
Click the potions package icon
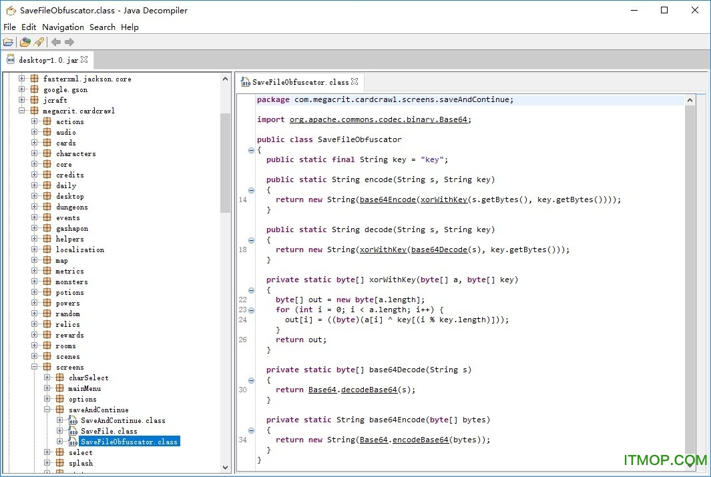(47, 292)
